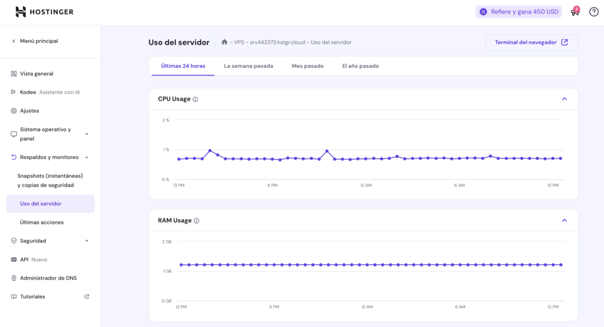Switch to La semana pasada tab
Viewport: 604px width, 327px height.
(x=248, y=66)
